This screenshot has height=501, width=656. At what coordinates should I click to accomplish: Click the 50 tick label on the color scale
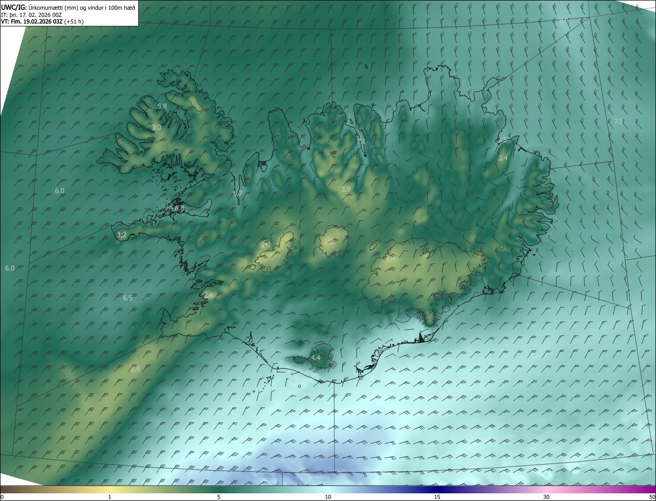tap(652, 497)
